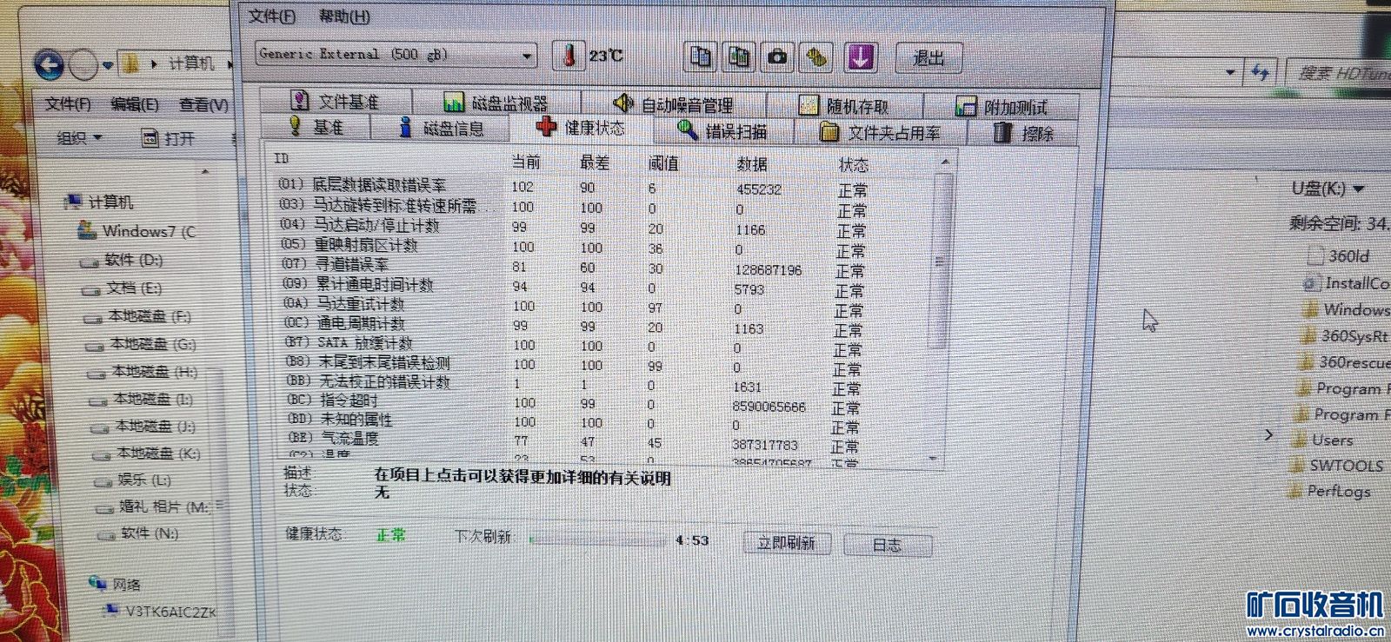The height and width of the screenshot is (642, 1391).
Task: Click the 当前 column header
Action: (526, 162)
